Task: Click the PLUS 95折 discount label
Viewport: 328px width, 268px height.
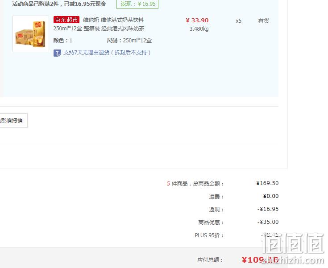Action: click(209, 235)
